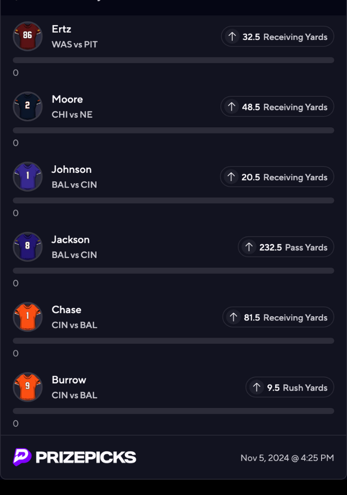Click Johnson's purple number 1 jersey icon
Viewport: 347px width, 495px height.
(x=28, y=177)
